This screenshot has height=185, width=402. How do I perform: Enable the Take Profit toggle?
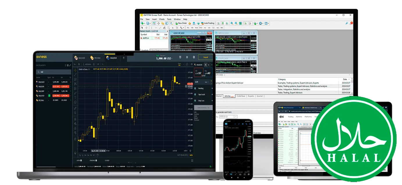[x=195, y=95]
